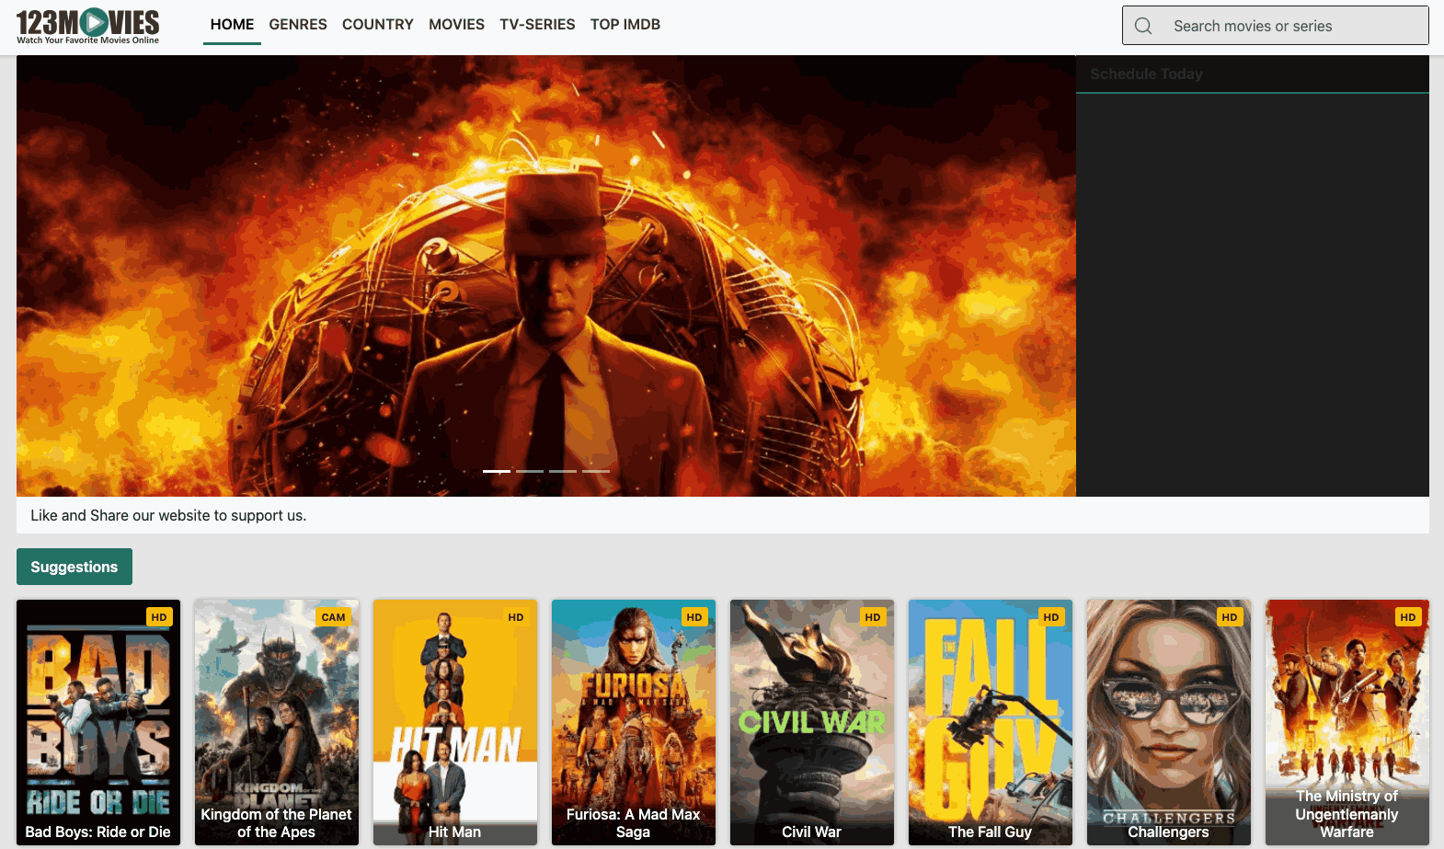Click the Oppenheimer hero banner image
Screen dimensions: 1444x849
545,276
